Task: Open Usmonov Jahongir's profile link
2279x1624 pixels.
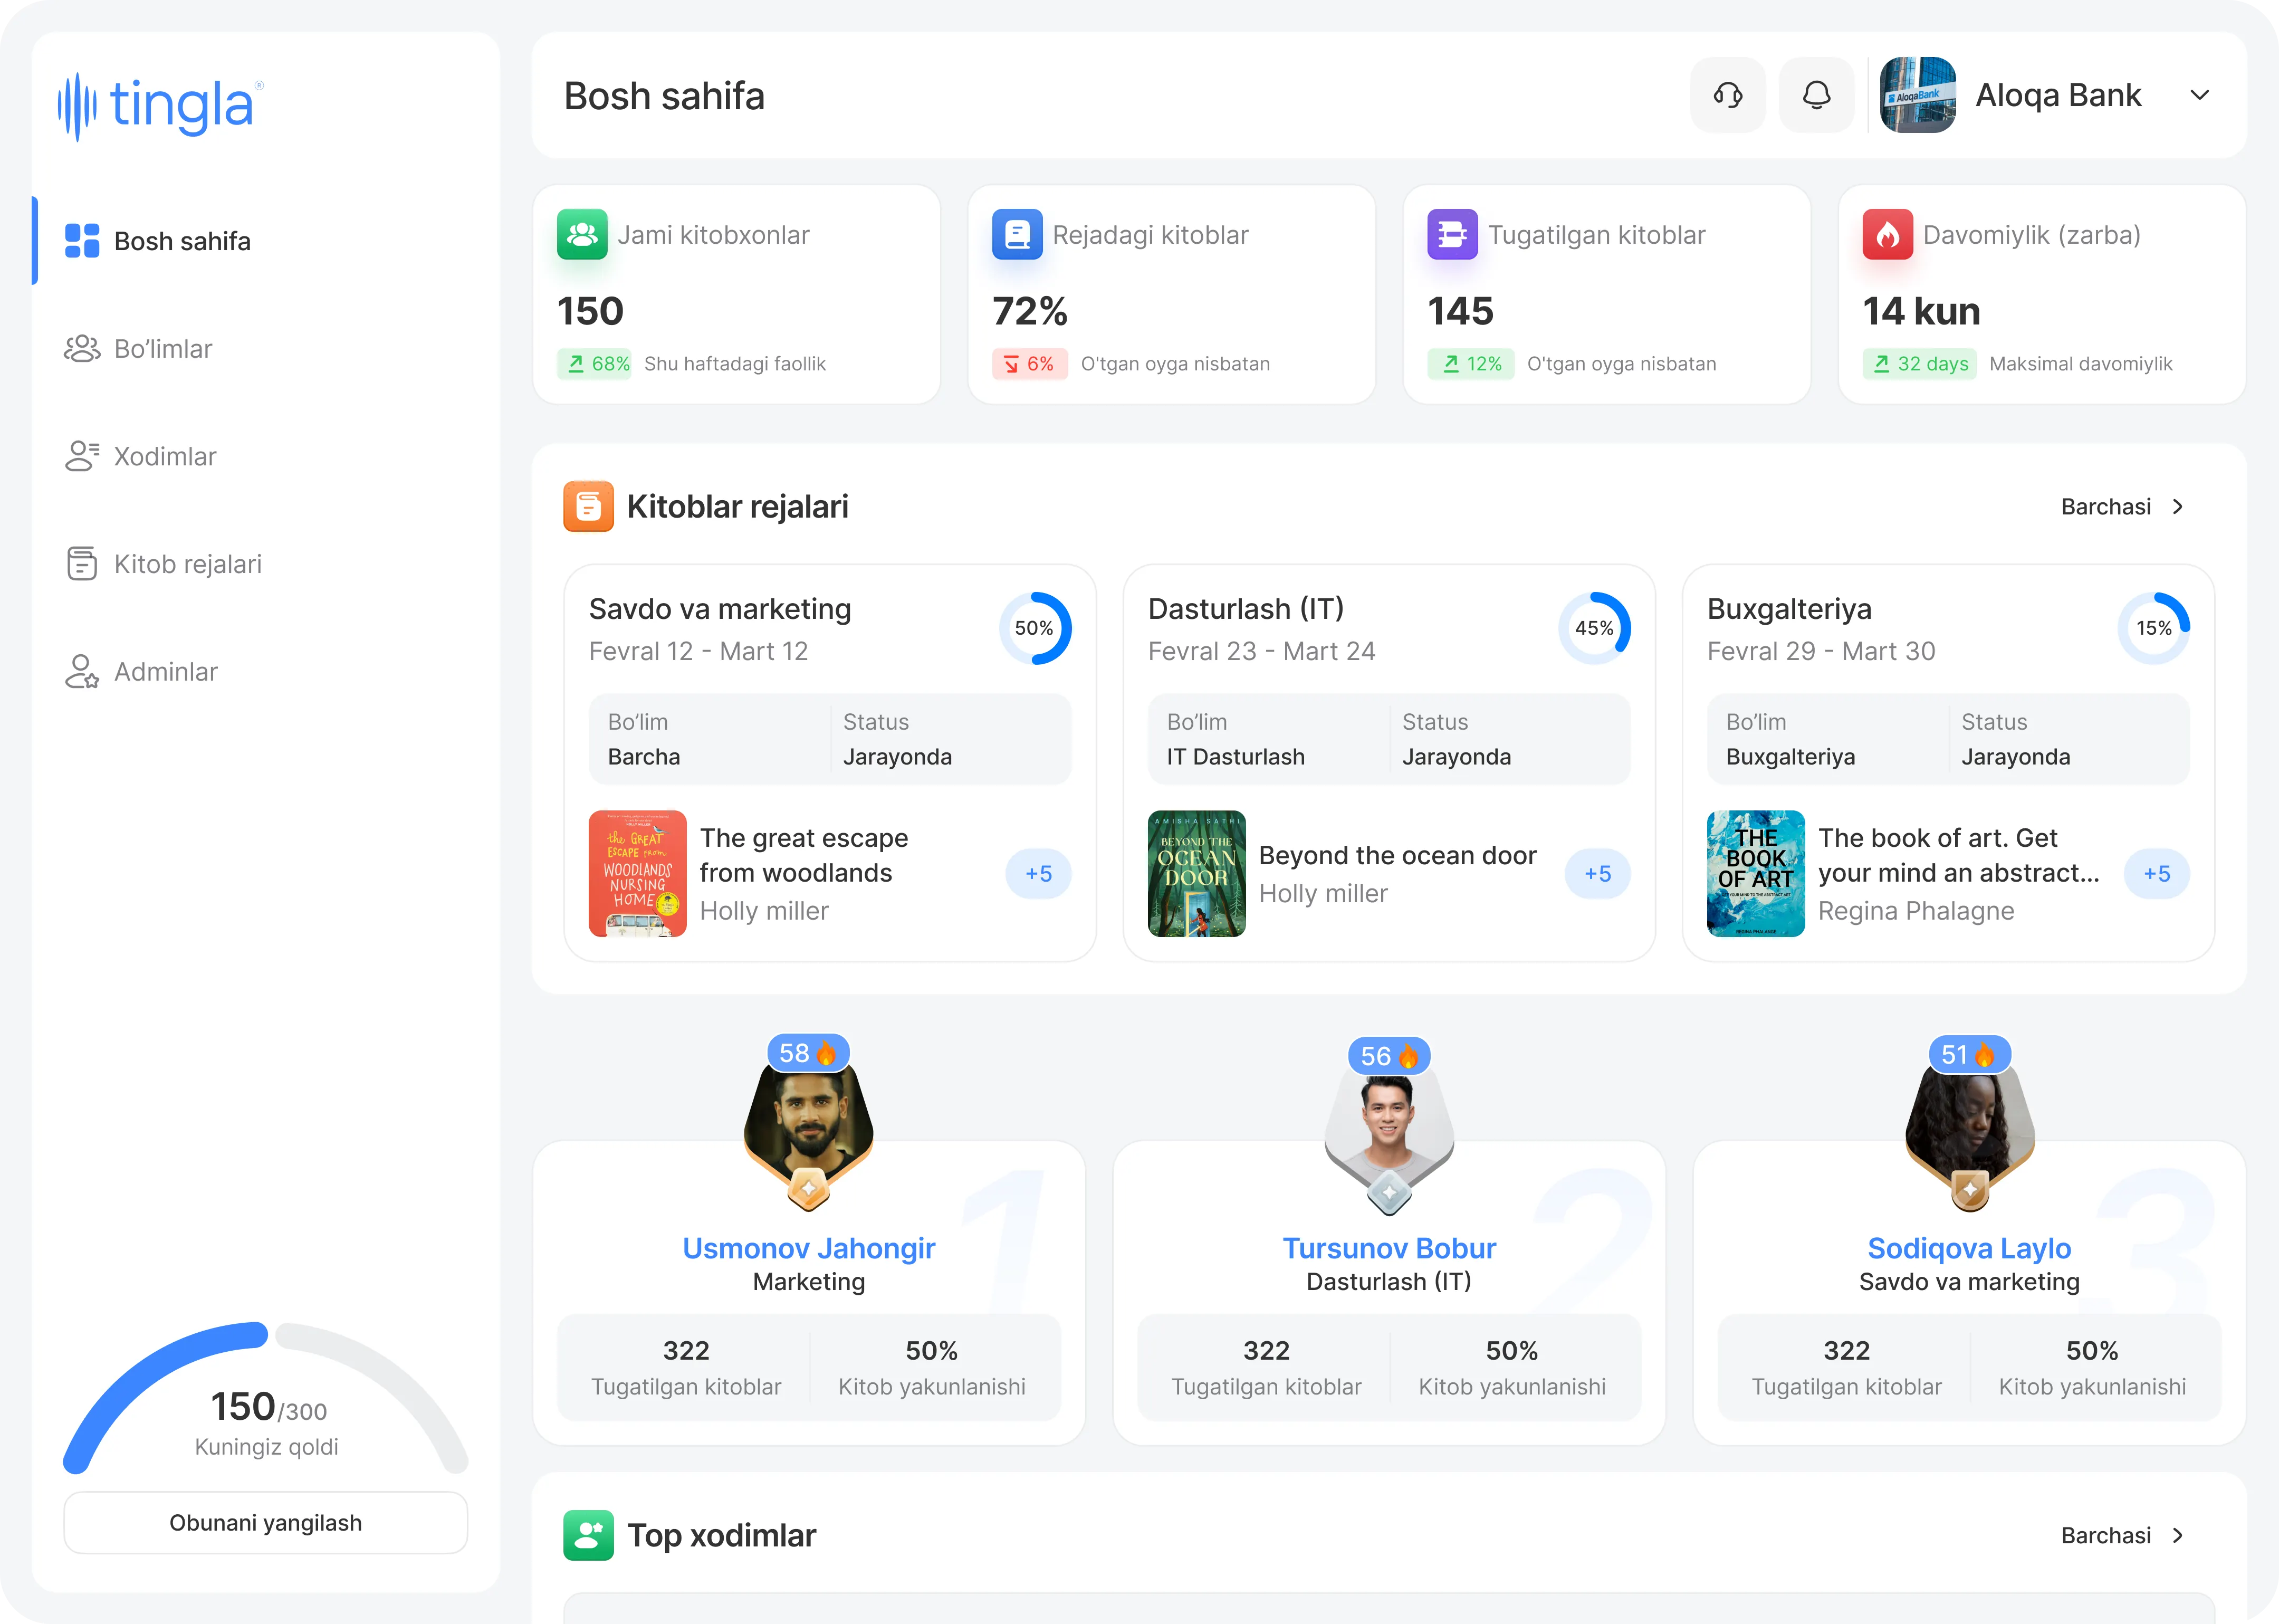Action: pyautogui.click(x=809, y=1248)
